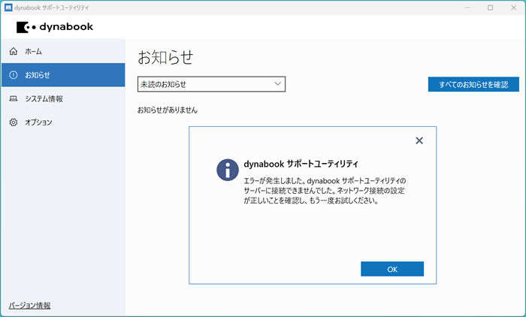This screenshot has width=526, height=317.
Task: Select the お知らせ sidebar item
Action: click(63, 75)
